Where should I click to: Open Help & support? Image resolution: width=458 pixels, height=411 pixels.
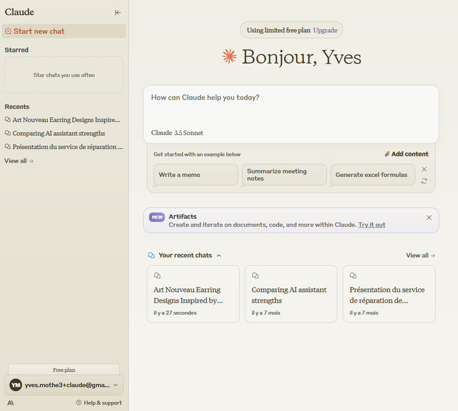click(99, 403)
